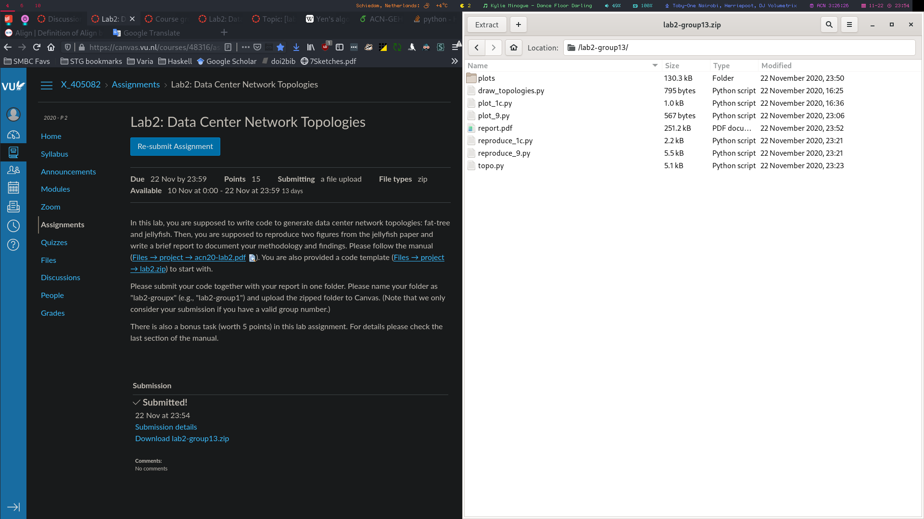Open Canvas Calendar sidebar icon
924x519 pixels.
coord(13,188)
